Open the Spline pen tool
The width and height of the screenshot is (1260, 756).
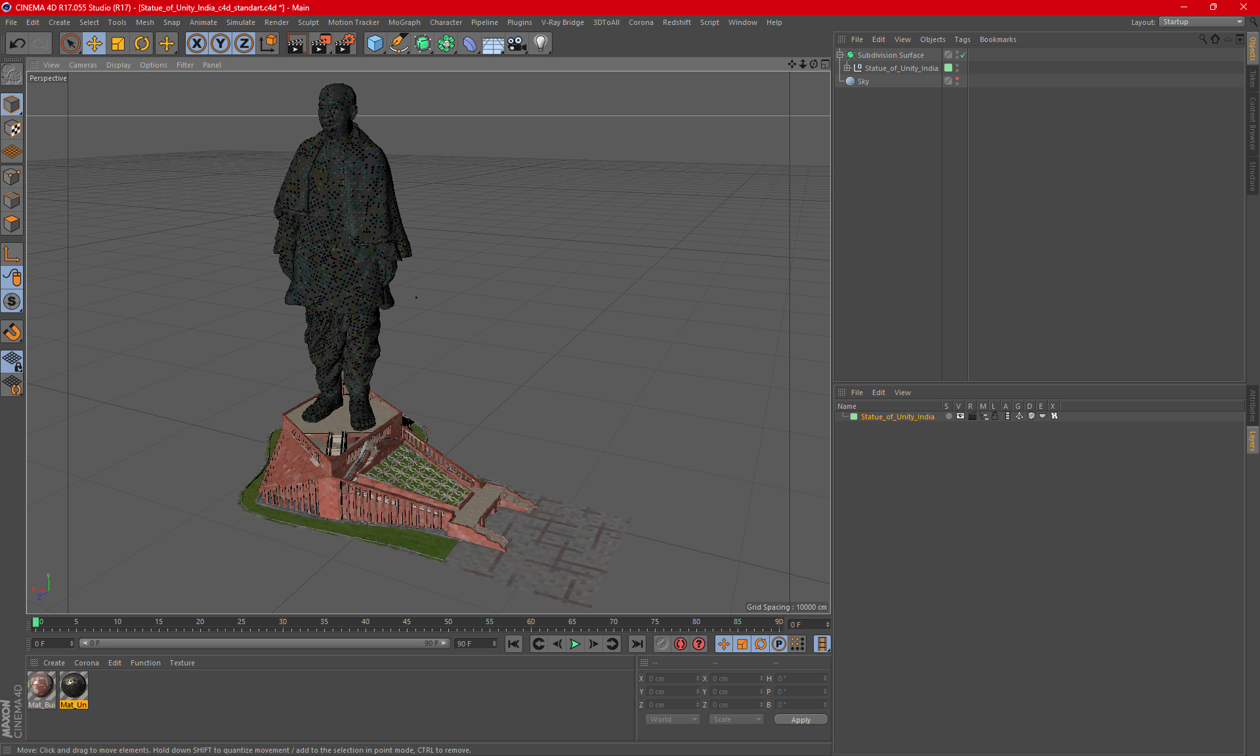point(398,43)
